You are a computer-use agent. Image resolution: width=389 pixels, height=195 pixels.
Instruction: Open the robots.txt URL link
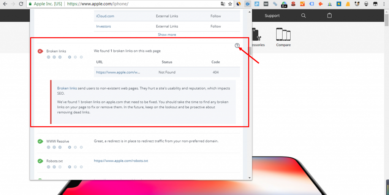121,161
